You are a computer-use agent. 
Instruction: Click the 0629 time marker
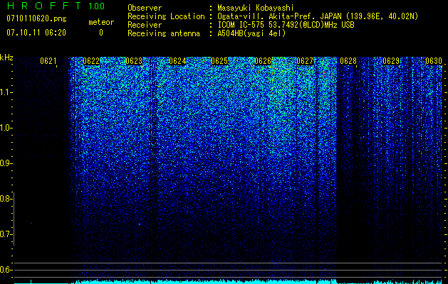tap(391, 61)
